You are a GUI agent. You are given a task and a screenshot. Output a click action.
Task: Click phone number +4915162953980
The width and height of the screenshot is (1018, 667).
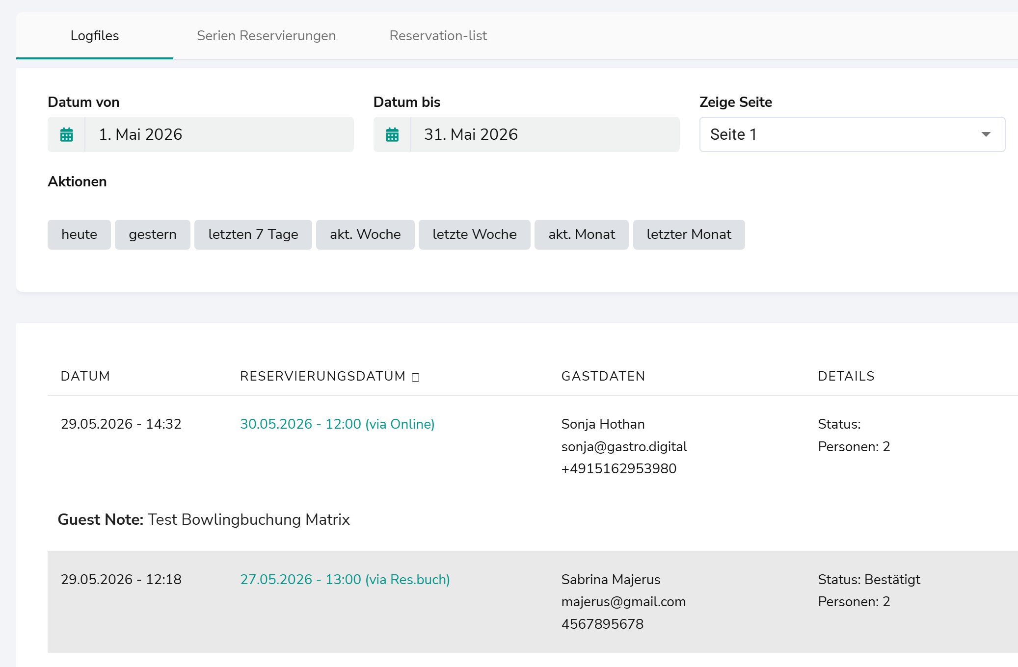[x=619, y=468]
